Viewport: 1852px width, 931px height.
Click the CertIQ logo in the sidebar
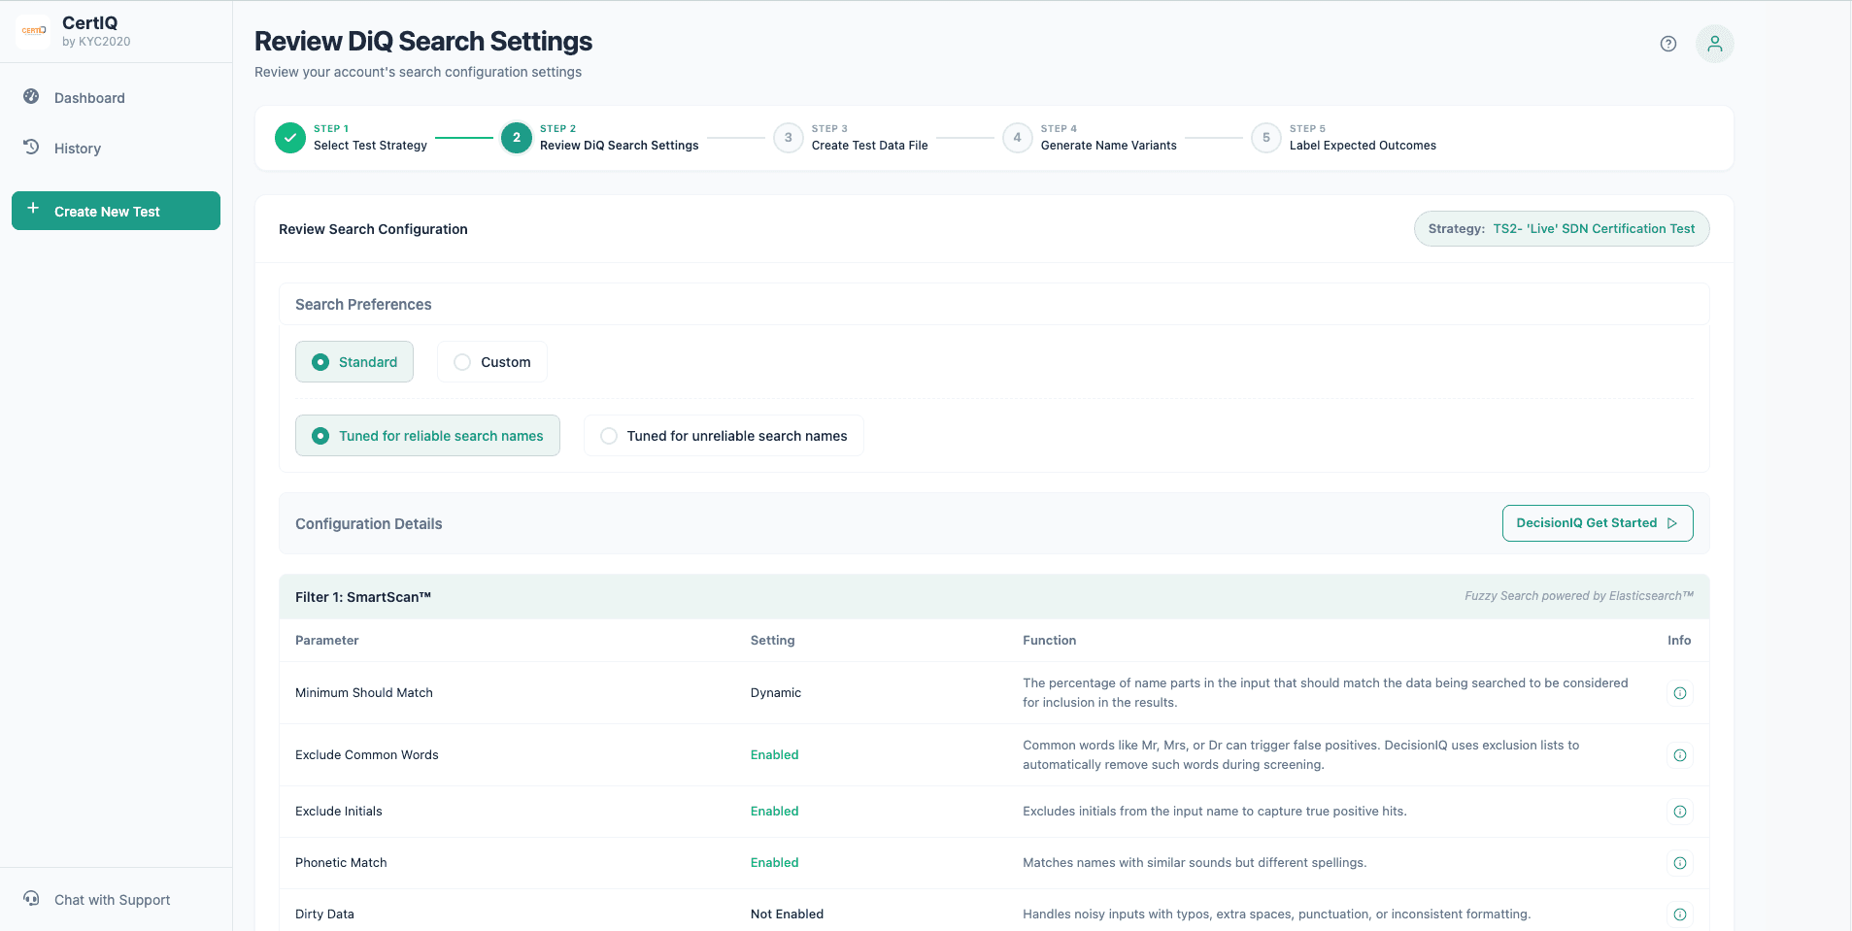[x=33, y=30]
